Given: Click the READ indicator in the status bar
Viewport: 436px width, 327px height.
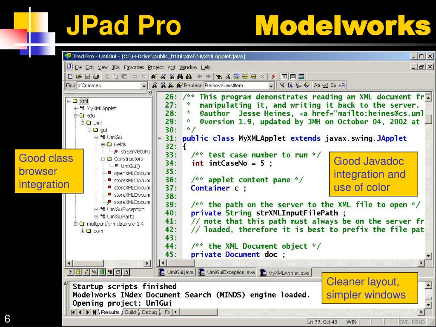Looking at the screenshot, I should click(418, 322).
